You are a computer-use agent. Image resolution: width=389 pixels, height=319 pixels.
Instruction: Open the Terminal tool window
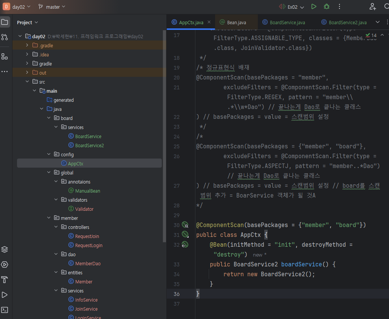point(5,310)
